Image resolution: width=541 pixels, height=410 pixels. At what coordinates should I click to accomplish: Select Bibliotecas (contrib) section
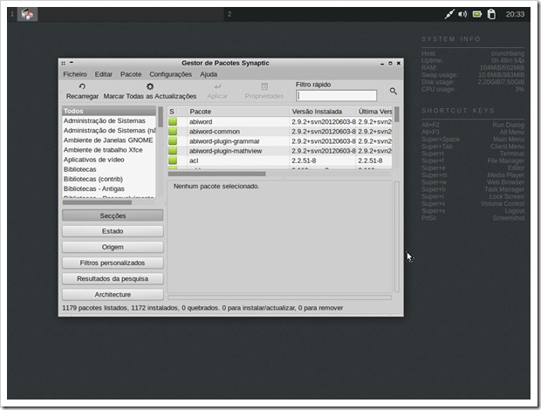click(x=109, y=179)
